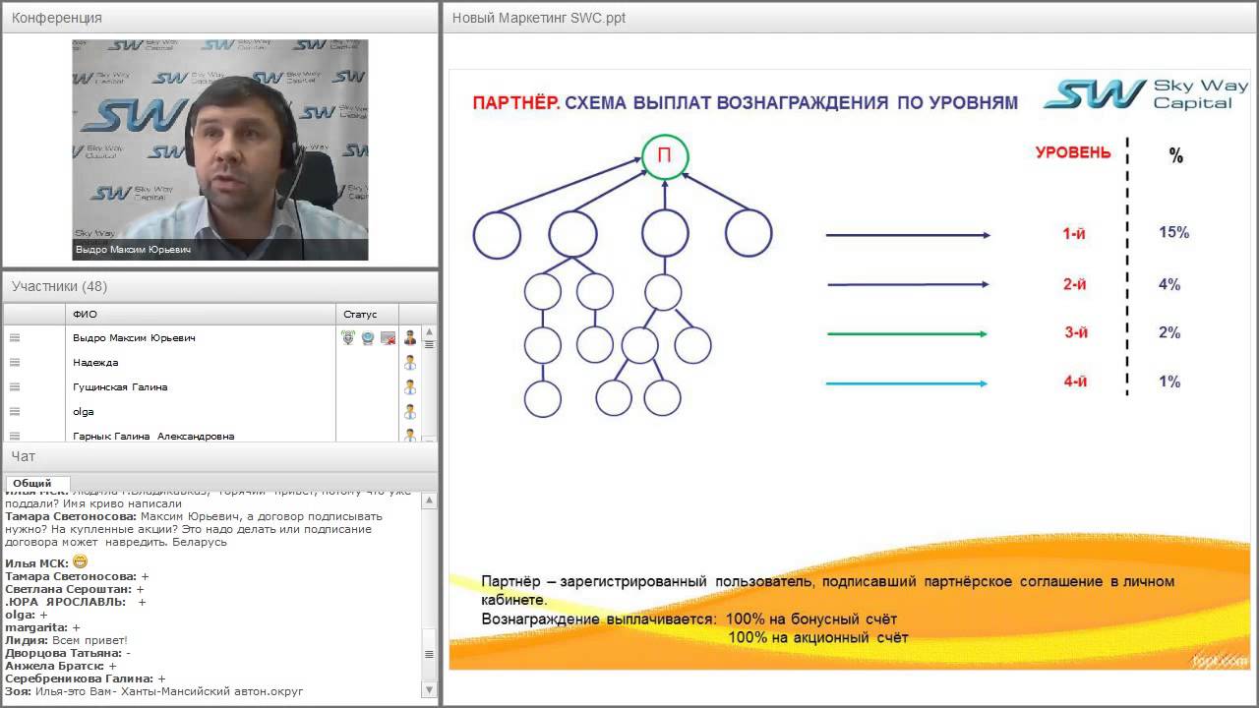The width and height of the screenshot is (1259, 708).
Task: Click the '100% на акционный счёт' text
Action: [x=818, y=637]
